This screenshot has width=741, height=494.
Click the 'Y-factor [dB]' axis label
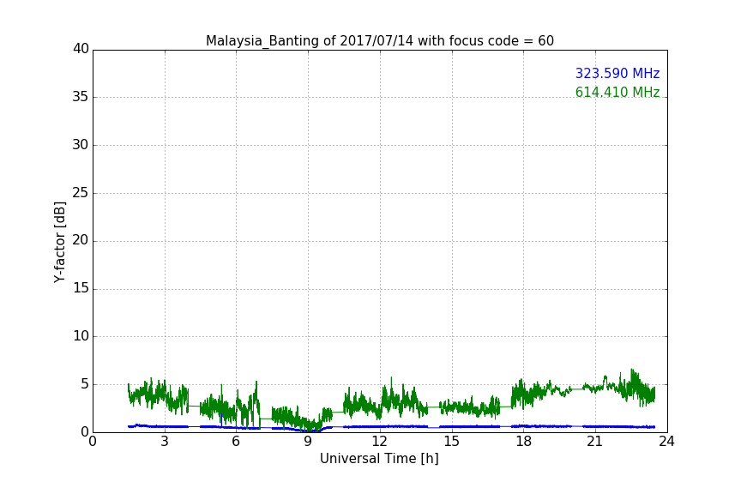pos(59,242)
